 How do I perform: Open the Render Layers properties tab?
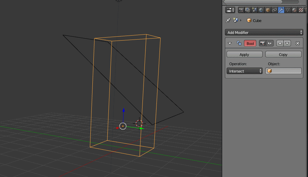(248, 10)
